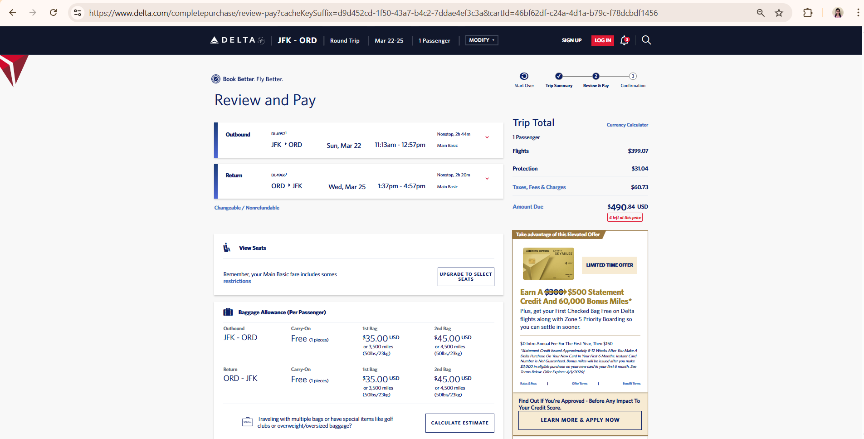Open the Delta site search magnifier
Image resolution: width=864 pixels, height=439 pixels.
click(646, 40)
